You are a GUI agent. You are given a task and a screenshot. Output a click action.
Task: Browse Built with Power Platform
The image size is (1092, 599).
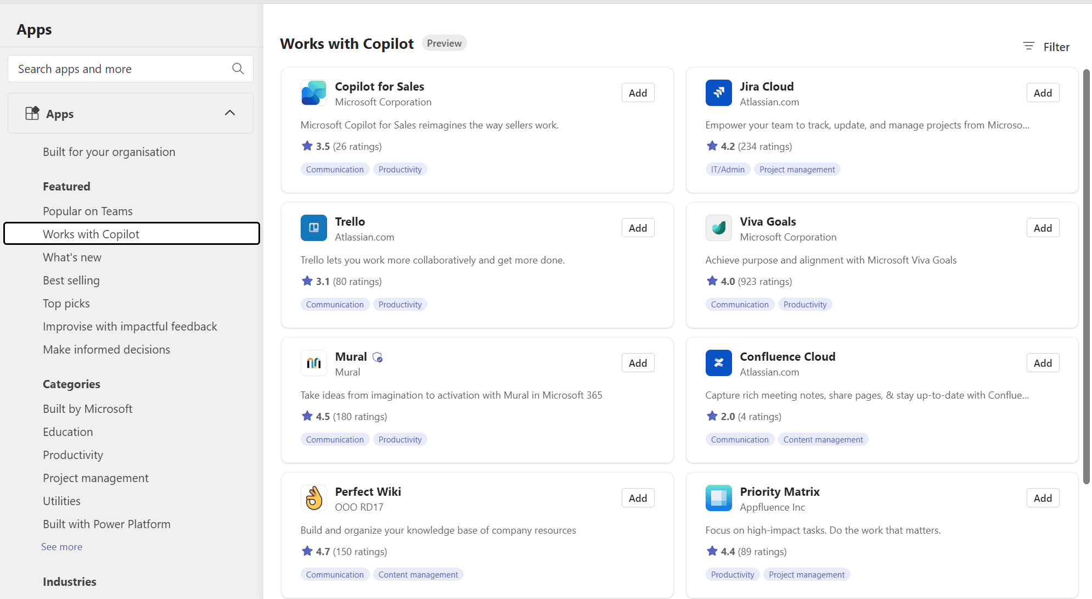[106, 524]
